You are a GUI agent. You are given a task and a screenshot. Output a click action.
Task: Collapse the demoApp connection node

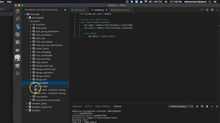click(25, 14)
